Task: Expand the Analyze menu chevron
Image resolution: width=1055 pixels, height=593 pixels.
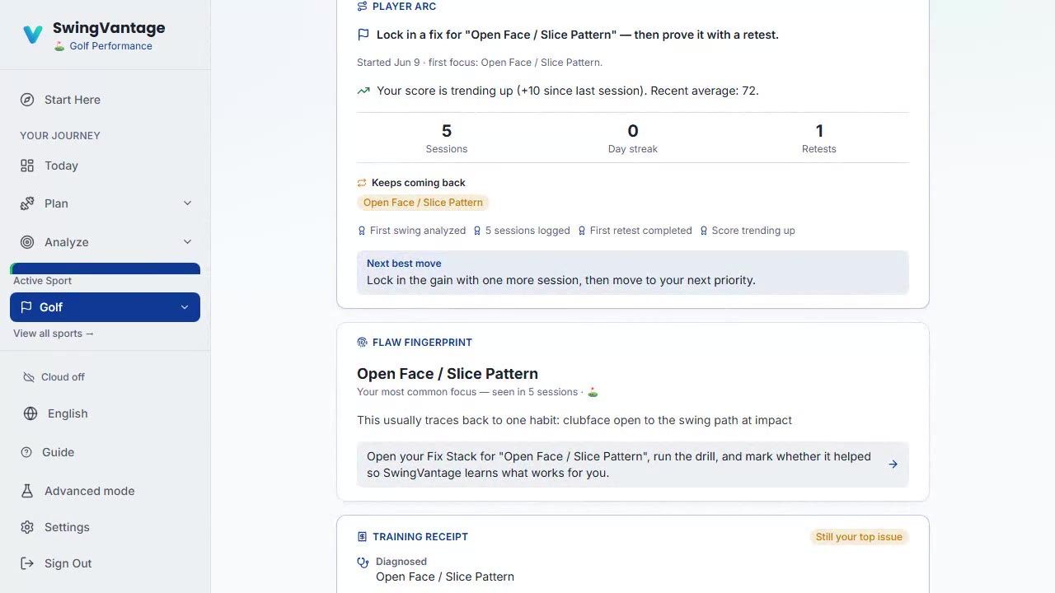Action: click(x=187, y=242)
